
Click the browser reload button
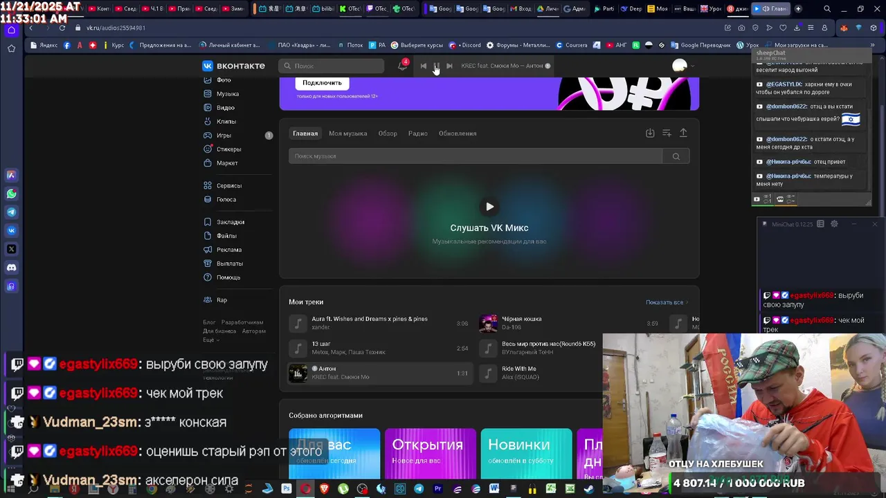62,28
